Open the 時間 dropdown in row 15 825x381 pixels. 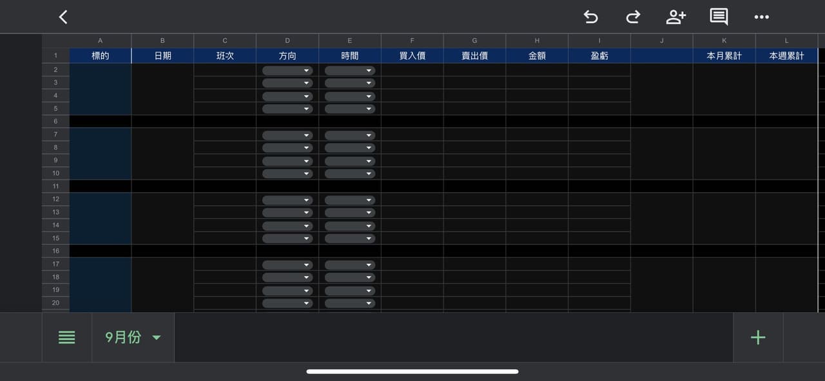[350, 238]
